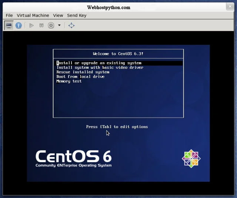Close the Webhostpython.com window
Viewport: 237px width, 198px height.
[x=230, y=7]
